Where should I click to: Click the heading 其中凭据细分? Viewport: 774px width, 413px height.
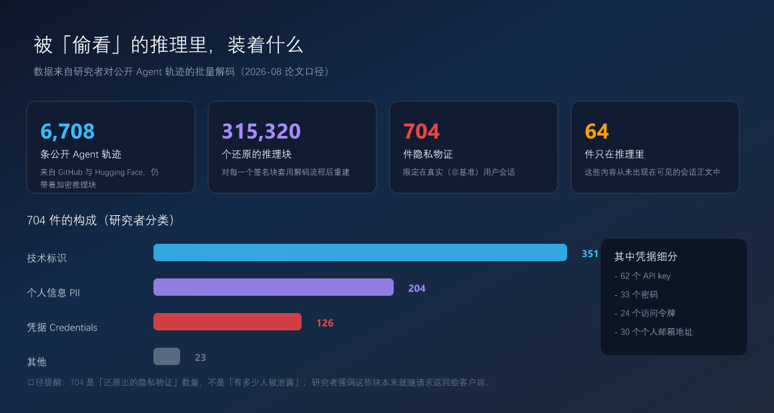(x=646, y=256)
